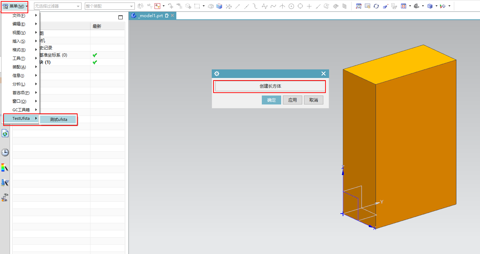Screen dimensions: 480x254
Task: Click the bounded grid snap icon
Action: [x=344, y=6]
